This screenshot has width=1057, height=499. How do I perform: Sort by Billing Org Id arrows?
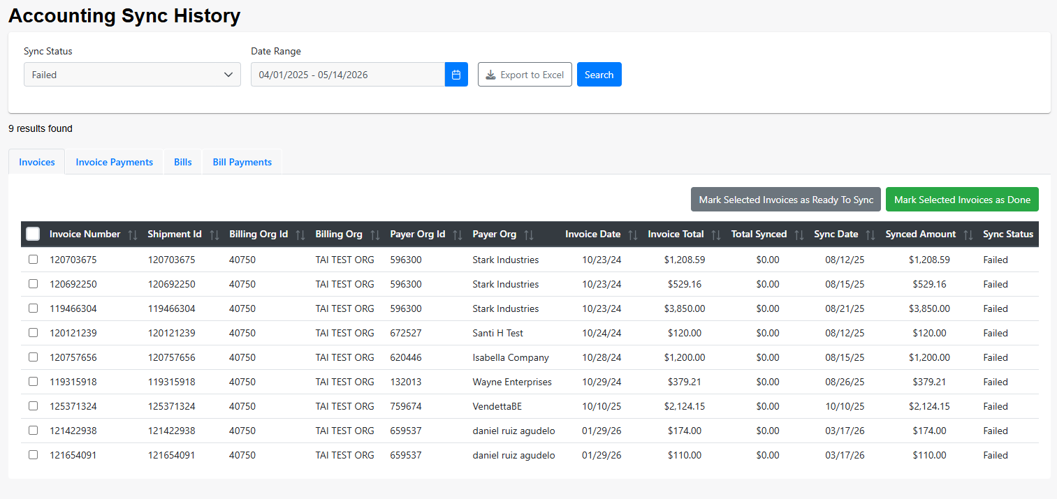300,235
